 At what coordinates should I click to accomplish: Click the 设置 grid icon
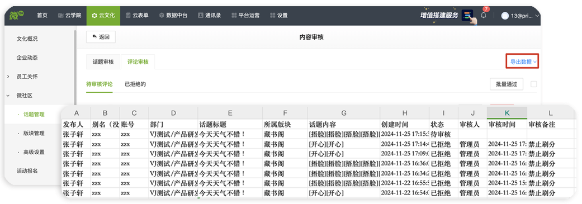[x=272, y=16]
